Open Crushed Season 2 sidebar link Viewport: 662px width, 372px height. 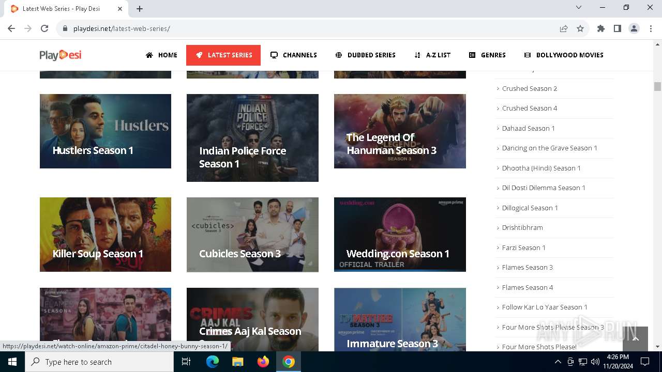click(530, 88)
